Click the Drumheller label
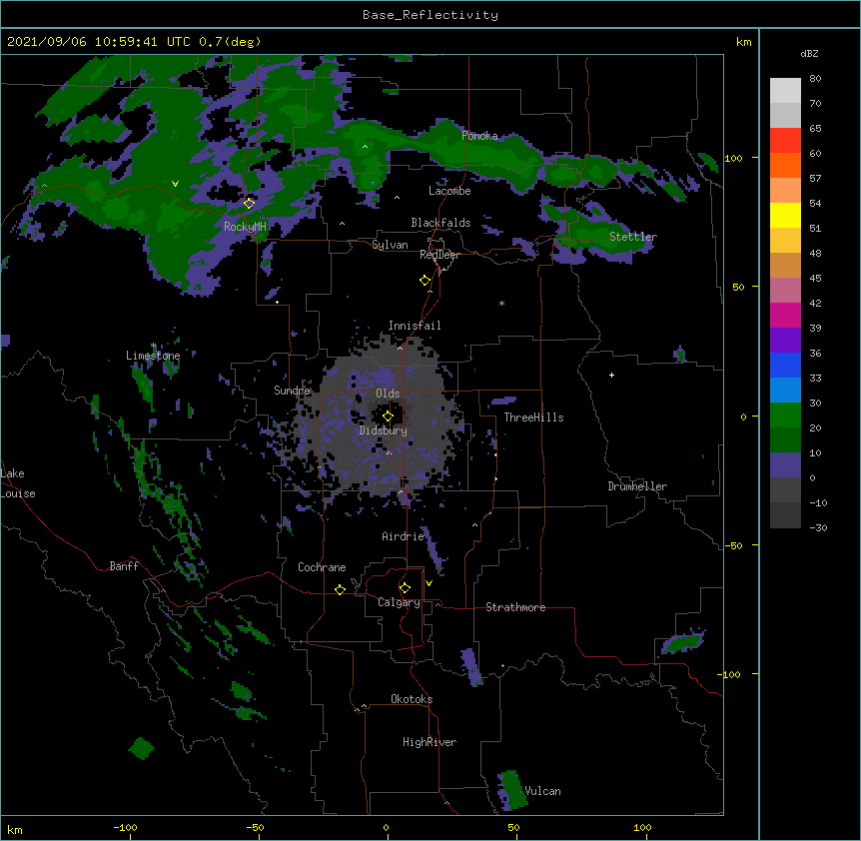The image size is (861, 841). coord(637,486)
